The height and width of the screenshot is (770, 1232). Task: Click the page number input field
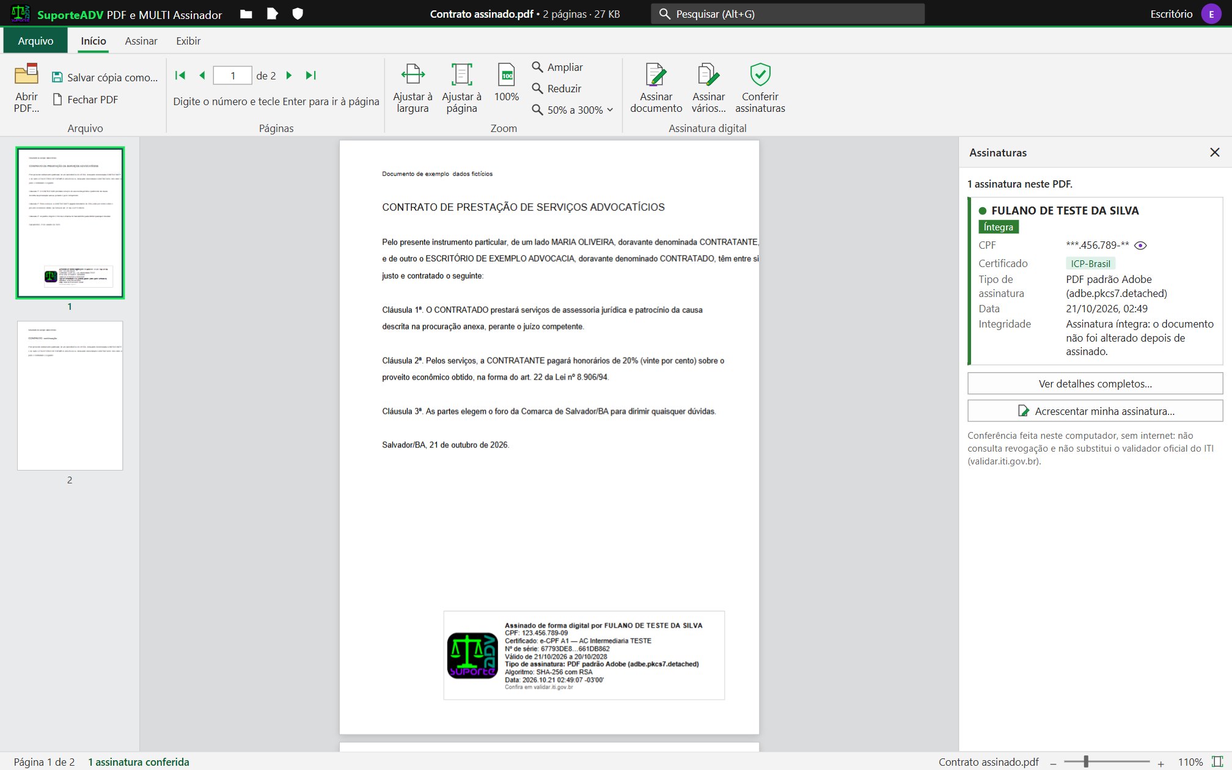[x=232, y=75]
